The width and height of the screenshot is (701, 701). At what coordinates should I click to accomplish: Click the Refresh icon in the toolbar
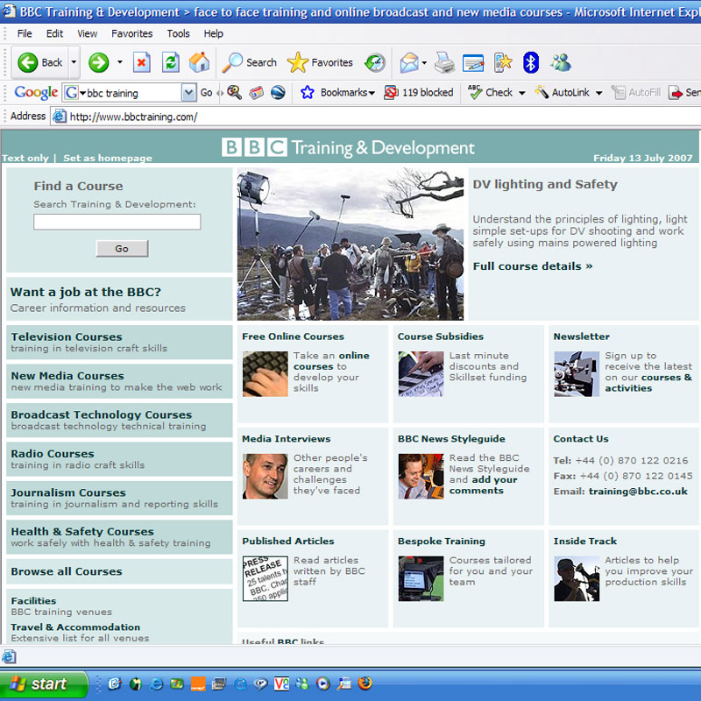(170, 63)
